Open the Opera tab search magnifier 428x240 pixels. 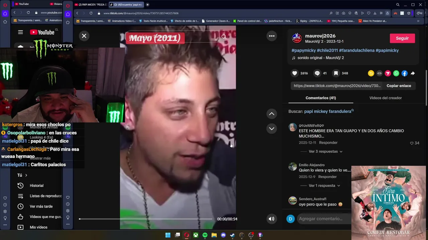click(398, 5)
